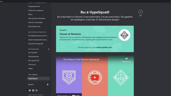Retake test via Снова пройти тест

pyautogui.click(x=104, y=47)
